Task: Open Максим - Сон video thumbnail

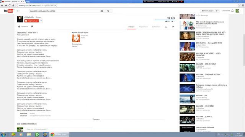Action: coord(187,99)
